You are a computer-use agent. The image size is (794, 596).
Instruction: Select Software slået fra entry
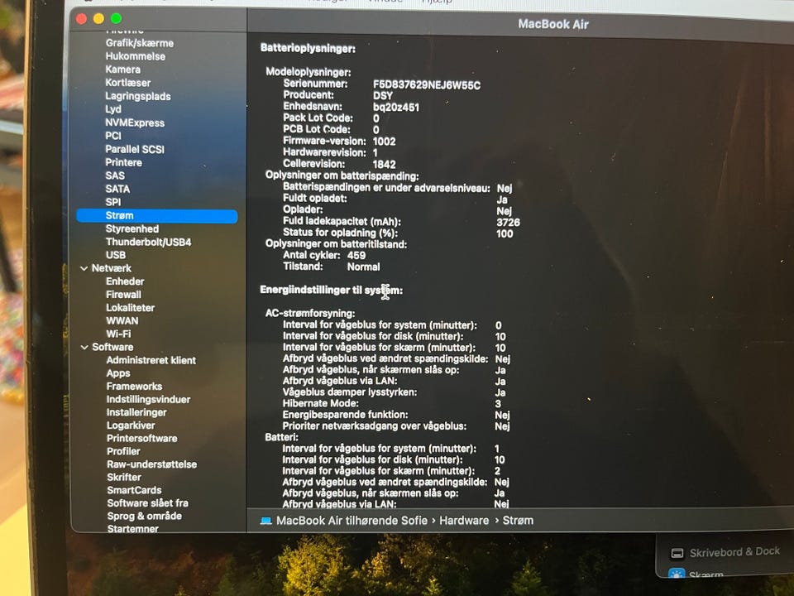pos(147,503)
